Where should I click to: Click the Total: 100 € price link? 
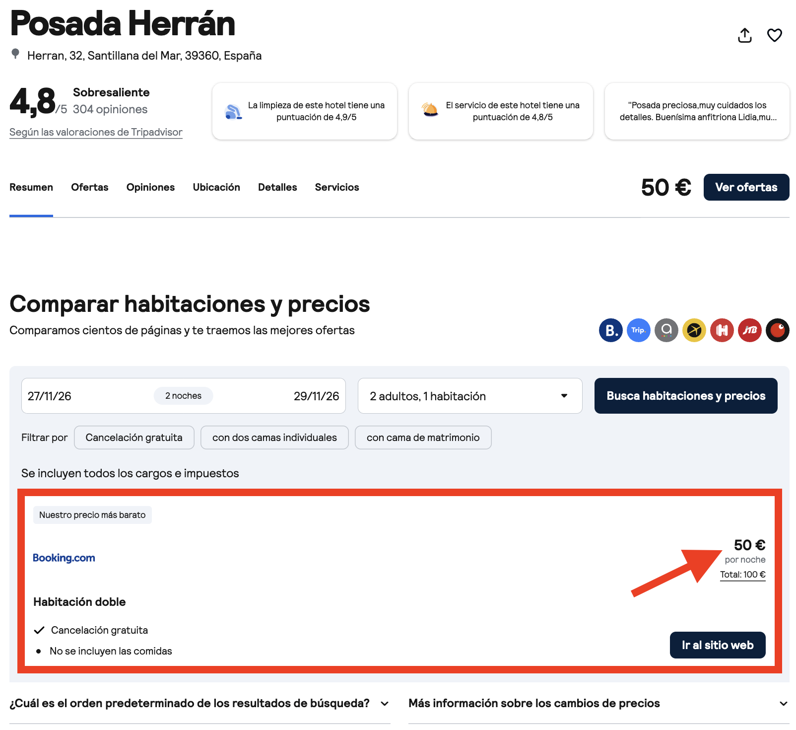point(743,575)
